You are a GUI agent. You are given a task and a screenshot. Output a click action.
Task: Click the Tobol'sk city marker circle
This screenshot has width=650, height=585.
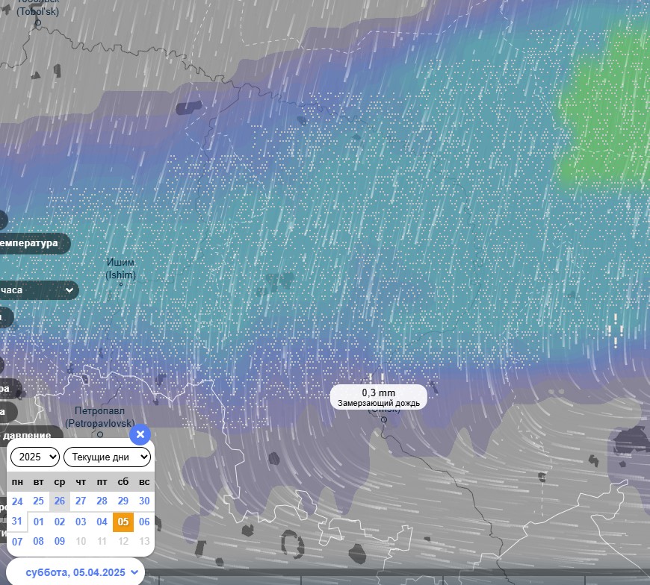[37, 23]
